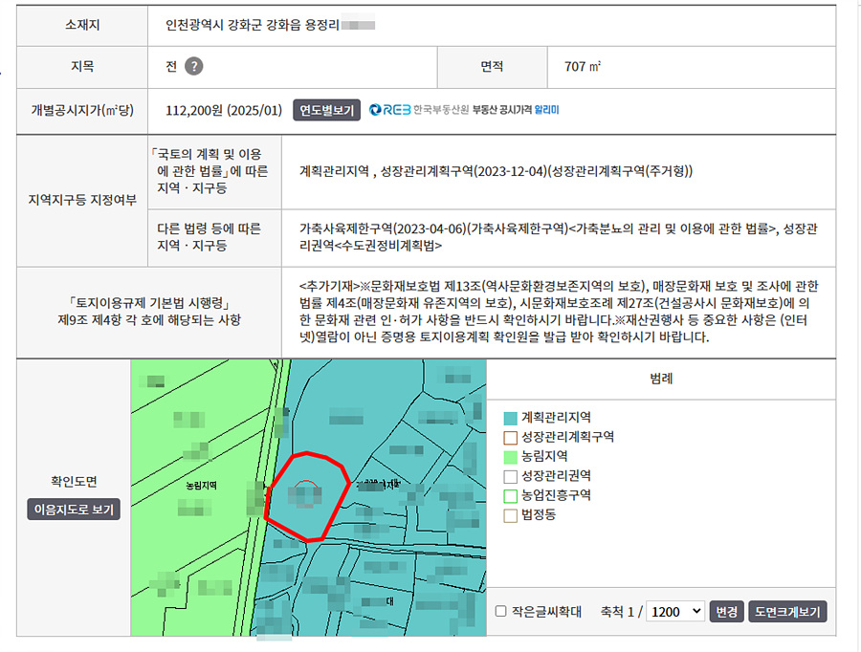The width and height of the screenshot is (861, 652).
Task: Click the 농림지역 light green legend icon
Action: 510,456
